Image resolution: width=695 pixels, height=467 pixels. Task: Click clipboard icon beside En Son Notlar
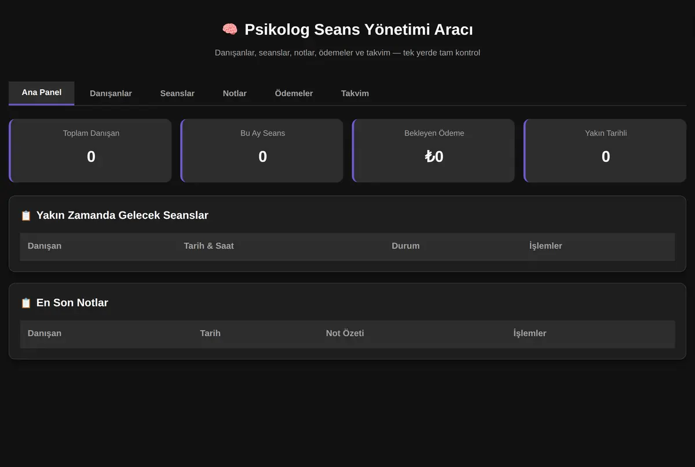(x=26, y=303)
